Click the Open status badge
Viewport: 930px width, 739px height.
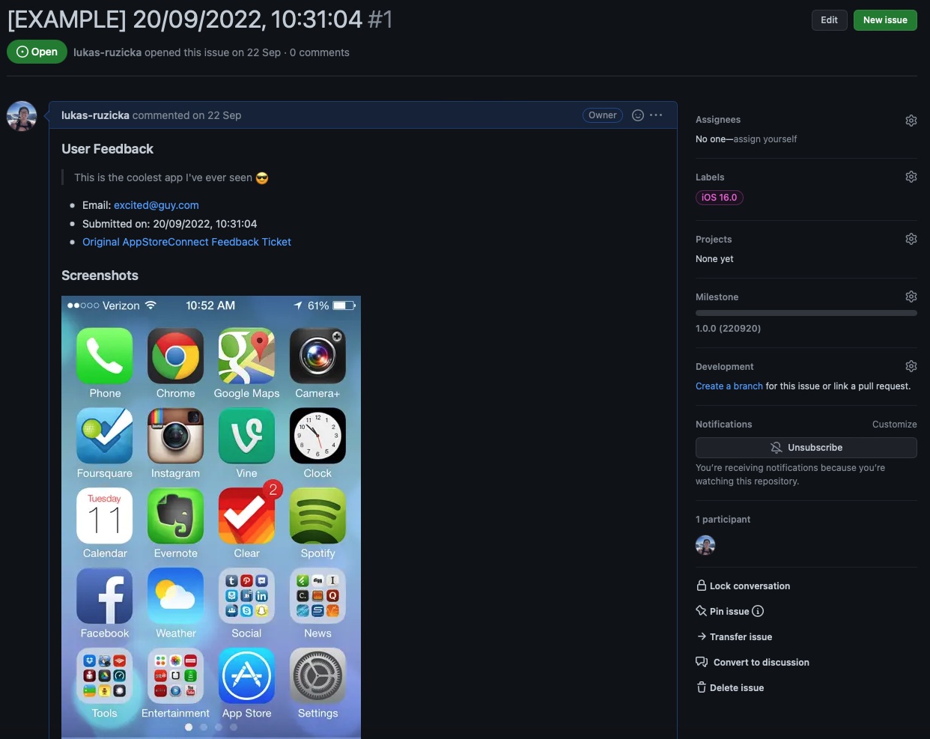[x=37, y=52]
